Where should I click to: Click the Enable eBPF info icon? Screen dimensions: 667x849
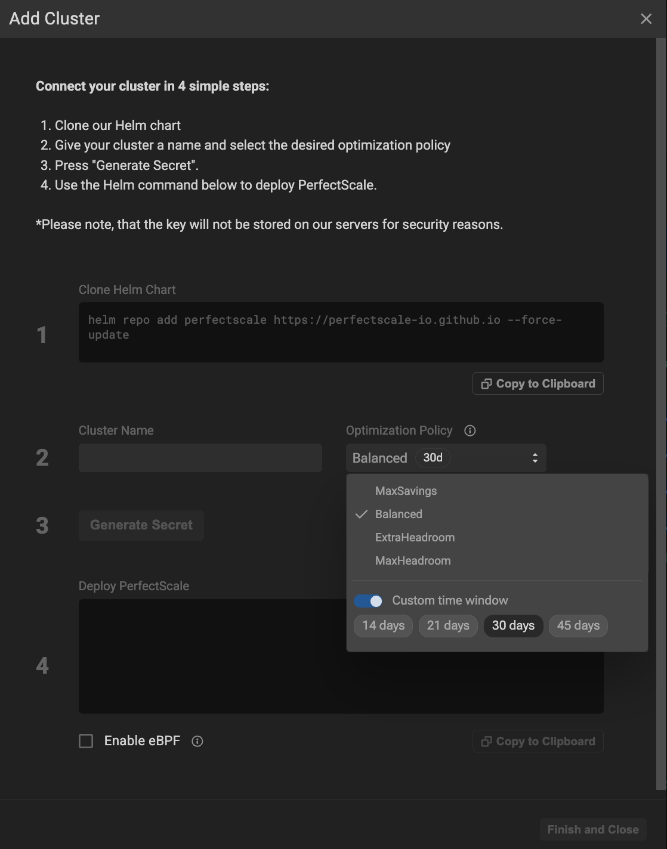point(197,741)
